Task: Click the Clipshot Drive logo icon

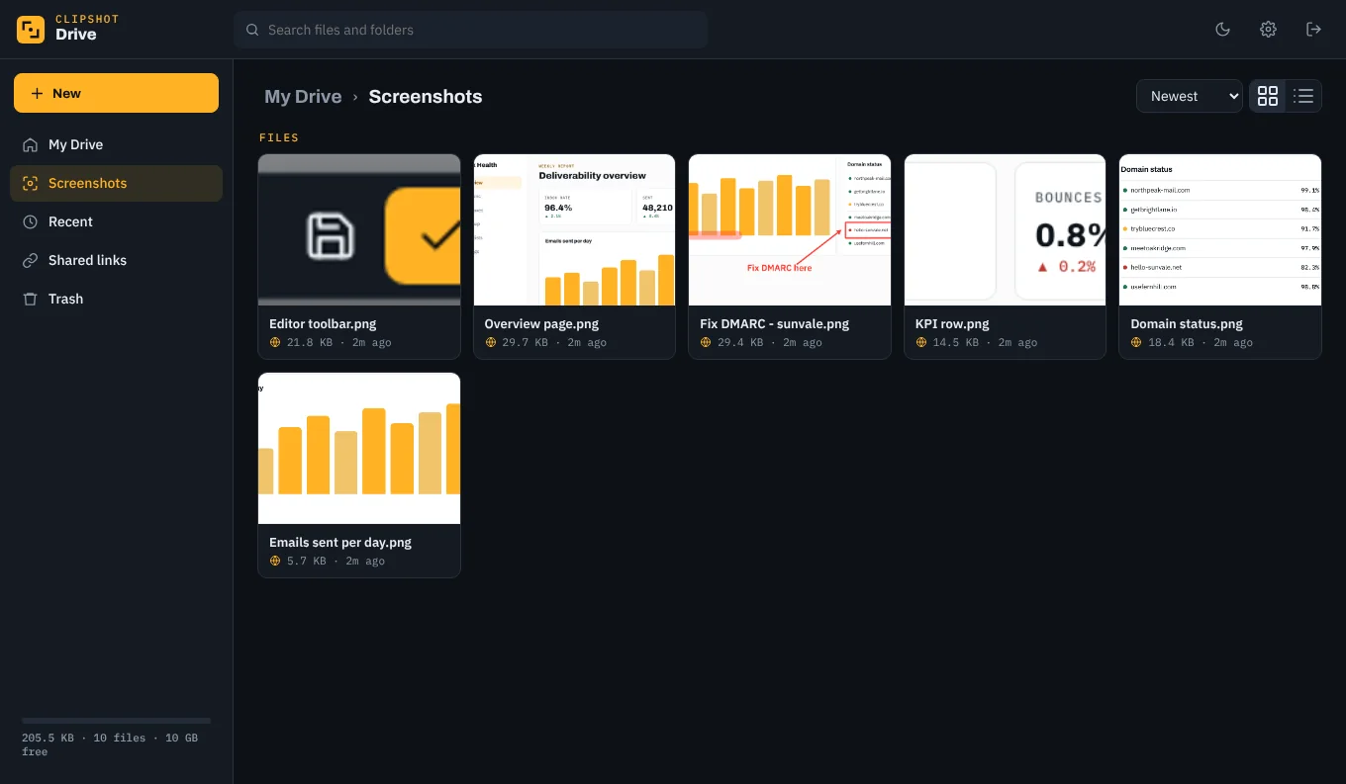Action: click(x=31, y=30)
